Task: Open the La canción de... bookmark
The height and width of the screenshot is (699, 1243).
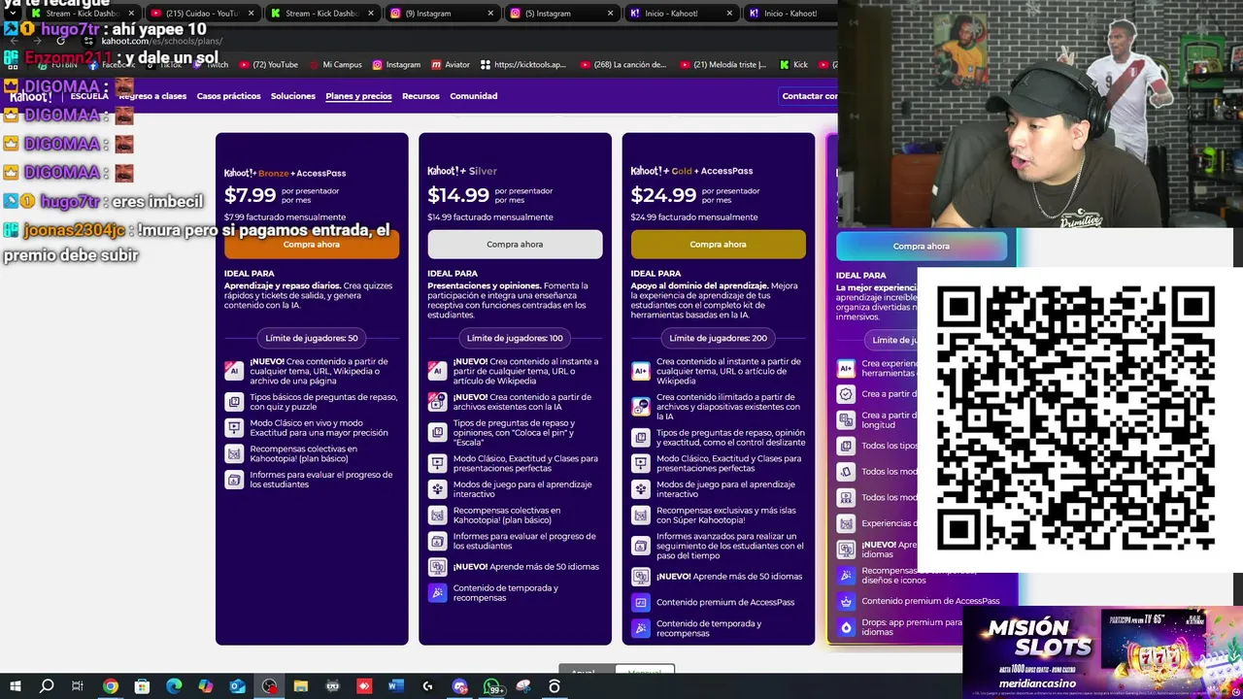Action: pyautogui.click(x=622, y=65)
